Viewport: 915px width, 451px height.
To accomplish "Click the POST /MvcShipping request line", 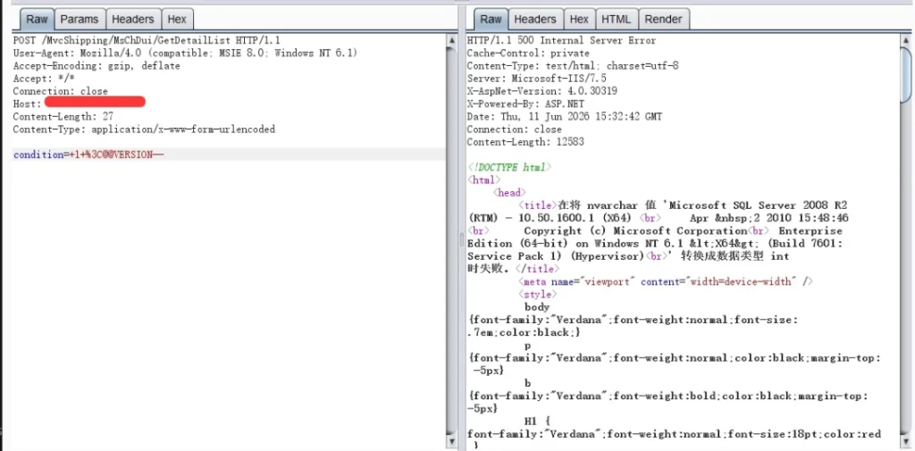I will pos(147,40).
